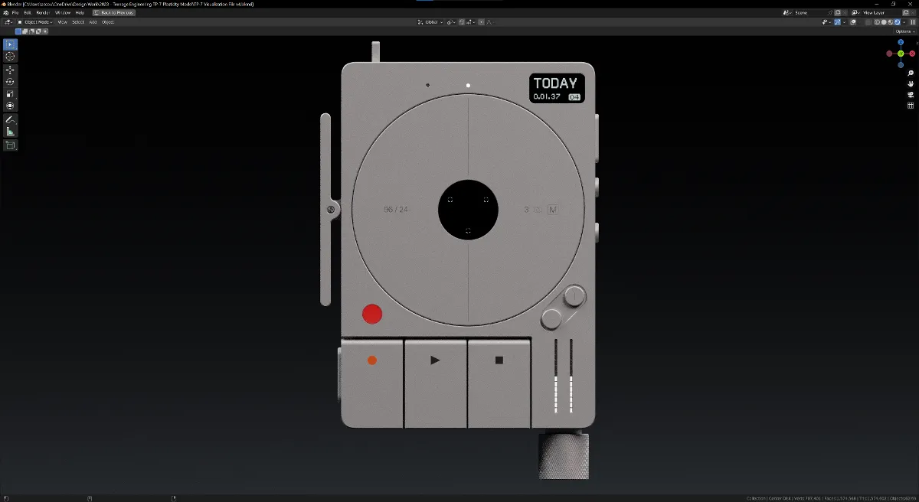The height and width of the screenshot is (502, 919).
Task: Toggle camera view with the camera icon
Action: coord(911,94)
